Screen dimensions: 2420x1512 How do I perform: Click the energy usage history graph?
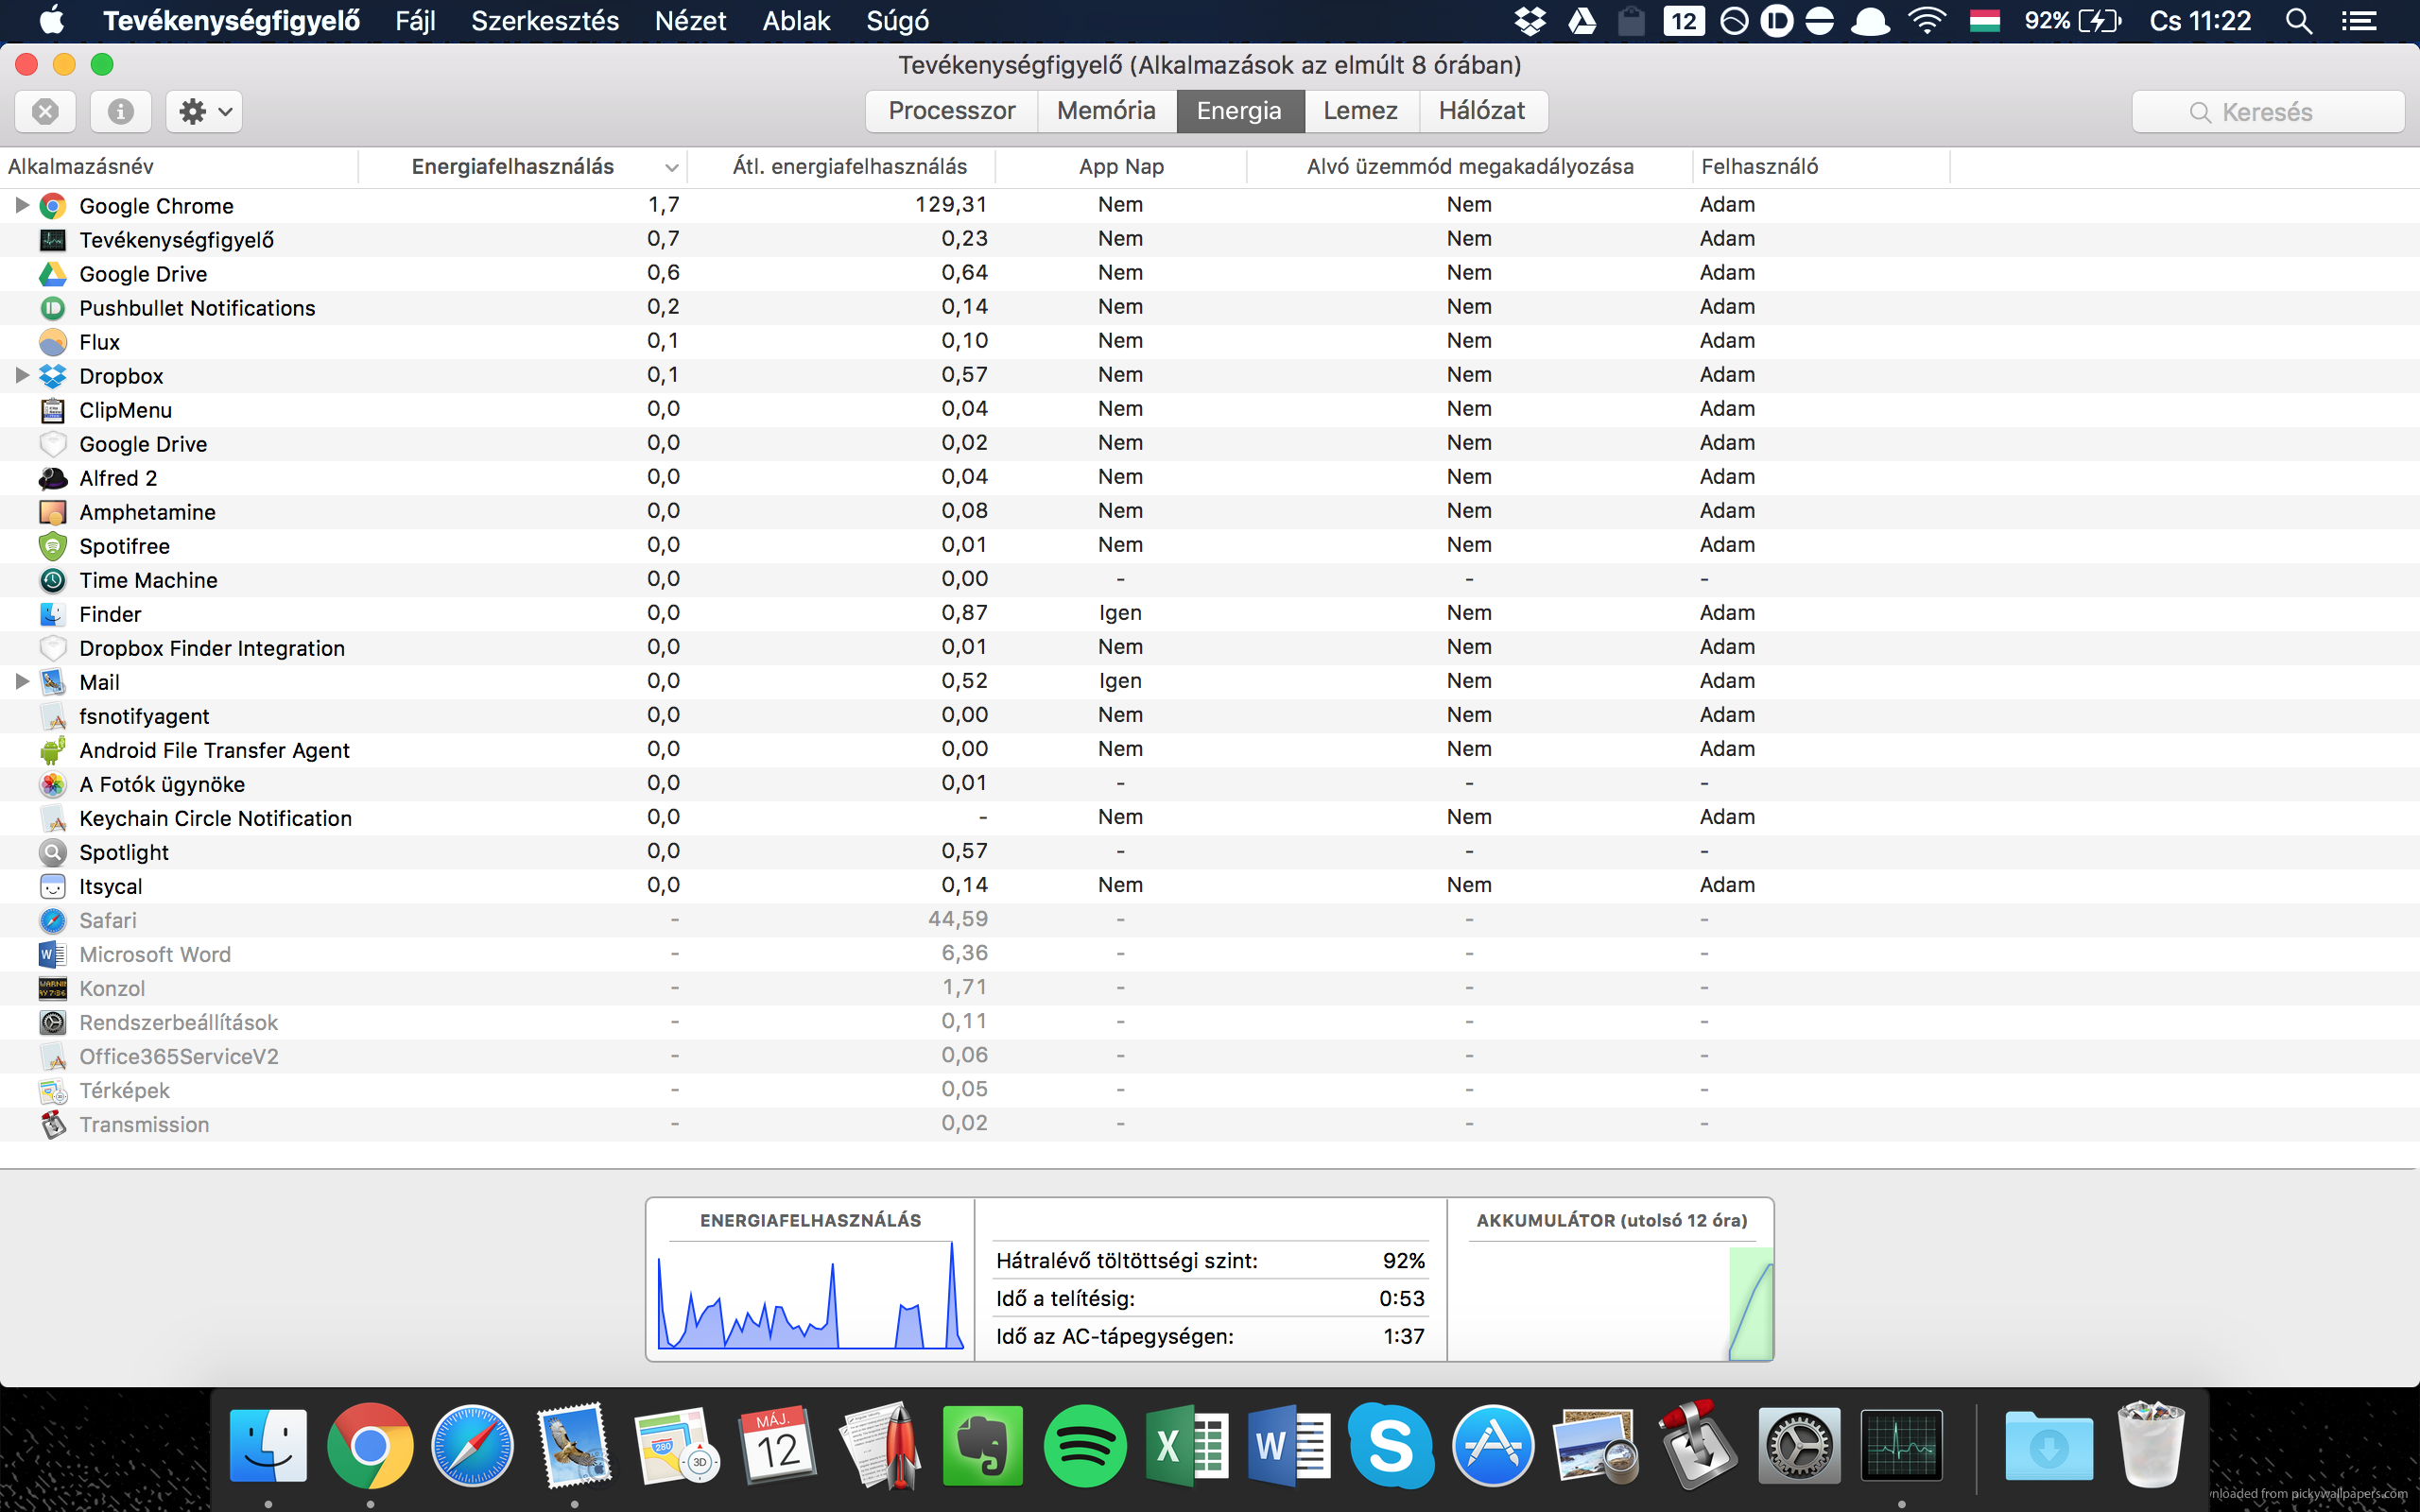point(810,1295)
